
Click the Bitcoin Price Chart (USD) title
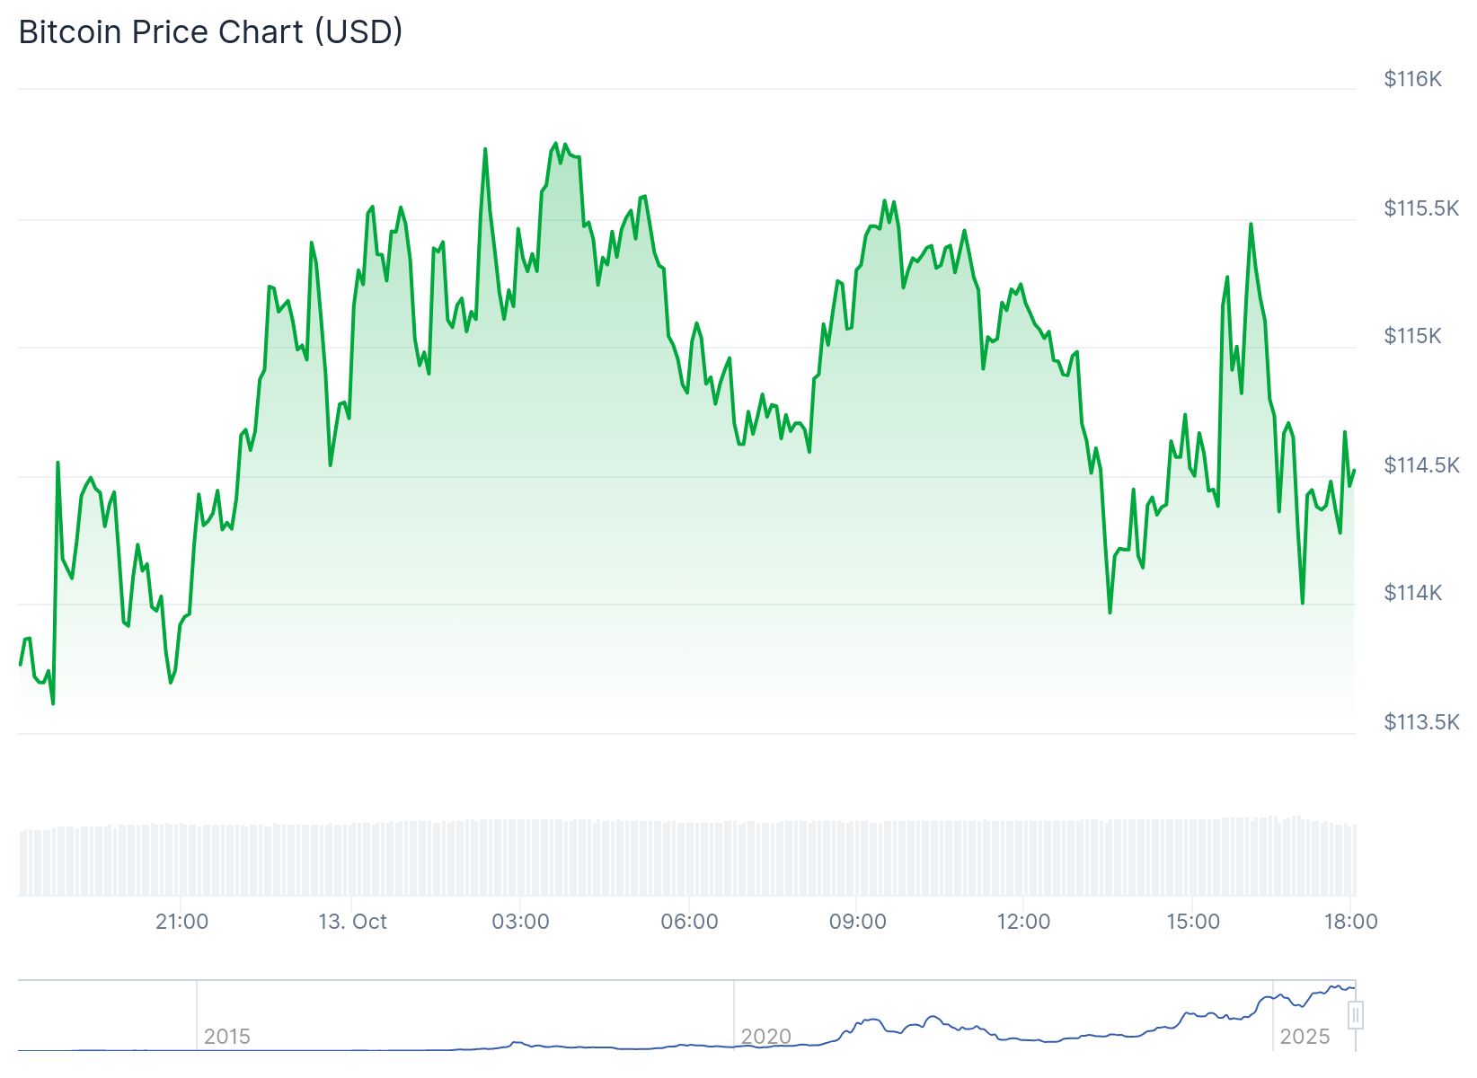point(210,32)
